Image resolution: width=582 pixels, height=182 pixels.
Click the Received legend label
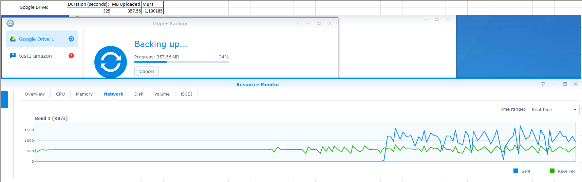click(x=567, y=171)
